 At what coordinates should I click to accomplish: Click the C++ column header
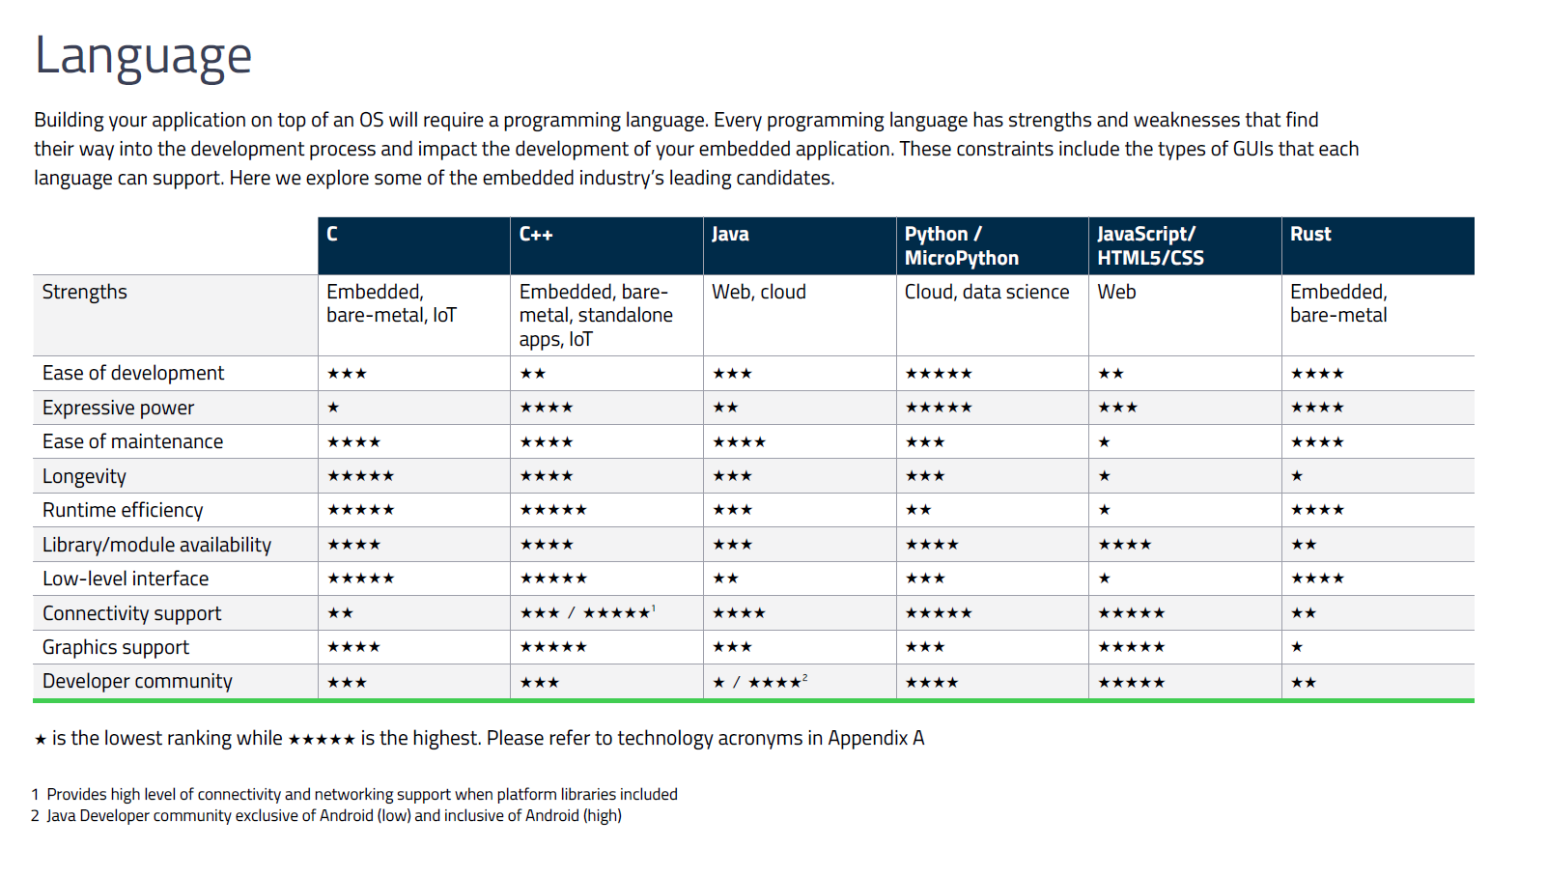(x=536, y=235)
